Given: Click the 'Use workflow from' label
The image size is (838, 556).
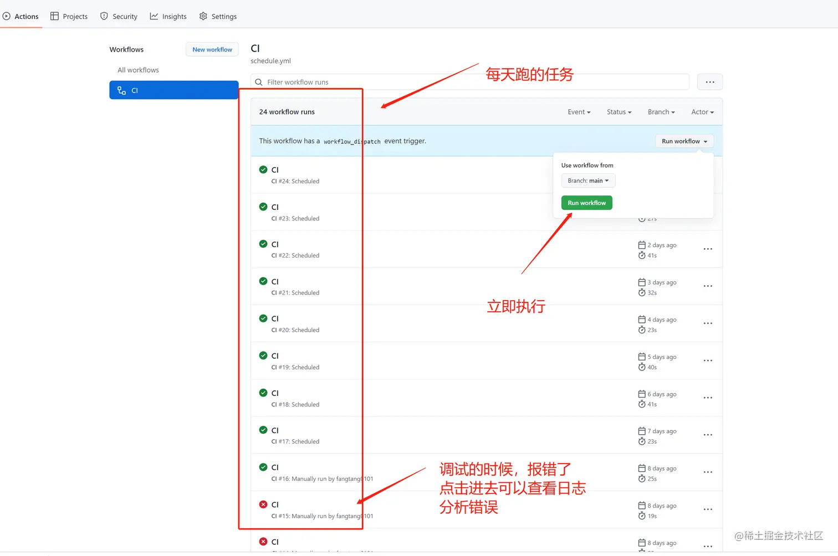Looking at the screenshot, I should tap(587, 166).
